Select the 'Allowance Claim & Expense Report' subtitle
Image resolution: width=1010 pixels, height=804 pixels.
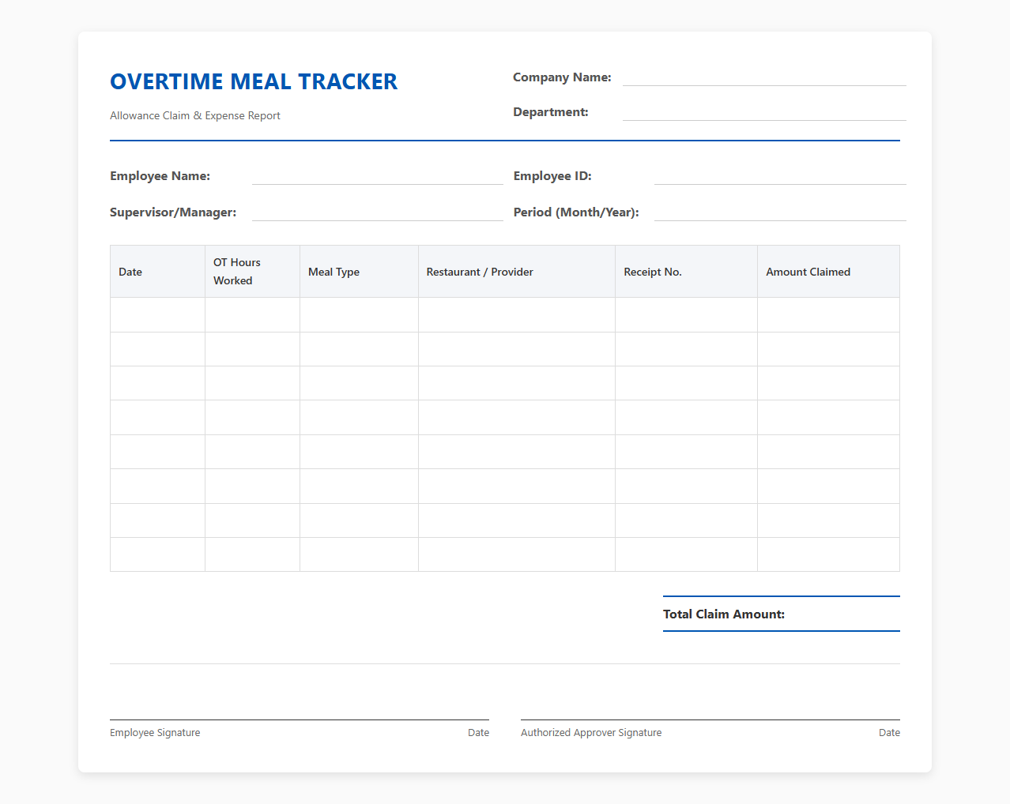pyautogui.click(x=195, y=115)
